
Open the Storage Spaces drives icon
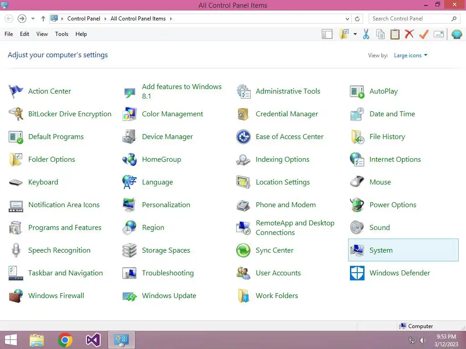pyautogui.click(x=130, y=250)
